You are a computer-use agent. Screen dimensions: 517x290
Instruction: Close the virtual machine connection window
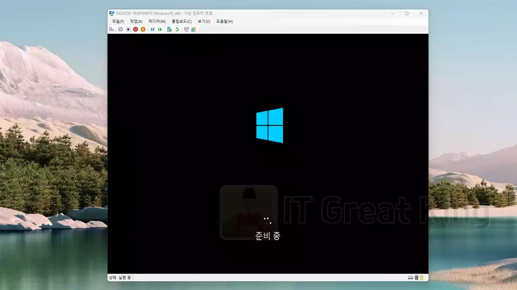(x=421, y=13)
